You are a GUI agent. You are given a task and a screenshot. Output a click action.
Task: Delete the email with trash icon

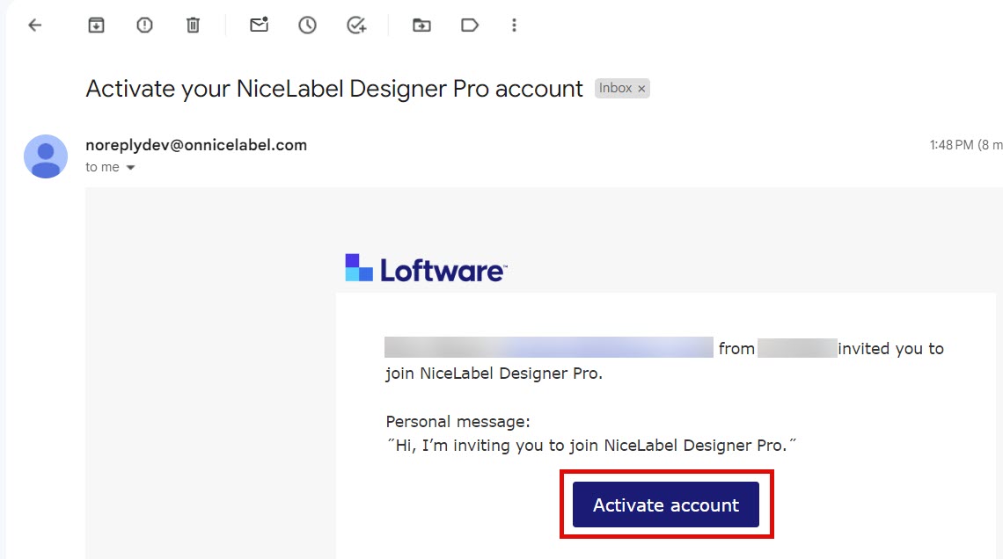193,25
